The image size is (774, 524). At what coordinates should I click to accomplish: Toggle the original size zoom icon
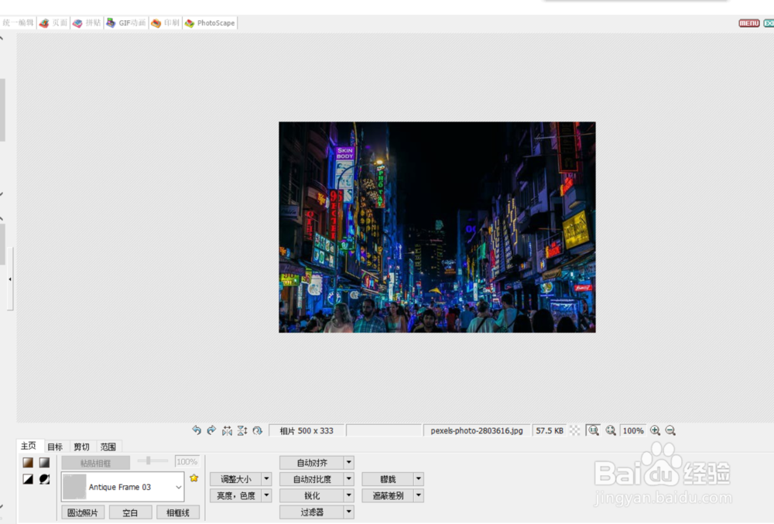click(x=594, y=430)
